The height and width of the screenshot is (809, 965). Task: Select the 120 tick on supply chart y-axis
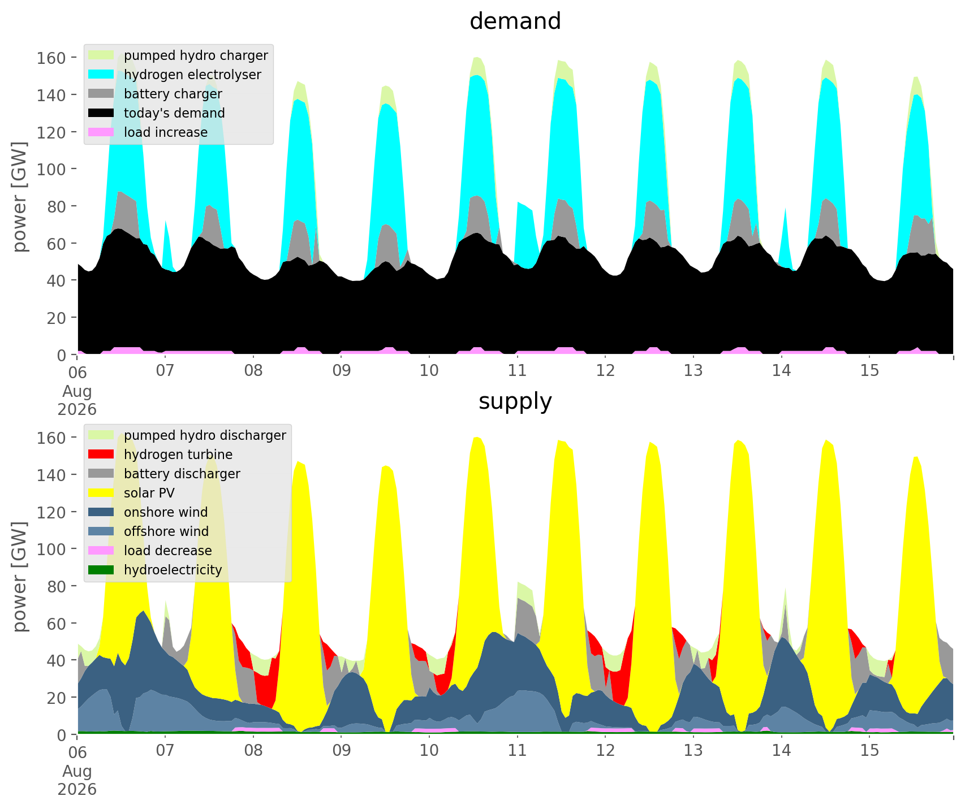tap(51, 512)
